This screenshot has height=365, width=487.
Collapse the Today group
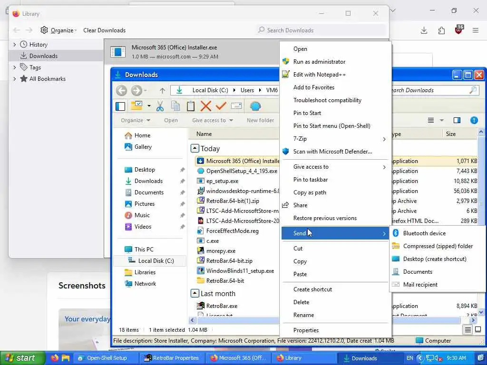pos(195,148)
